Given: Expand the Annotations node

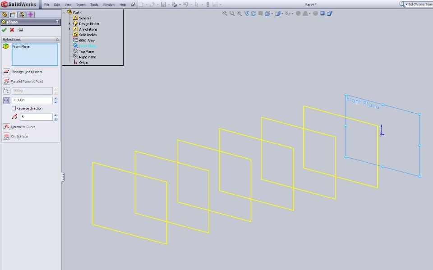Looking at the screenshot, I should [69, 29].
